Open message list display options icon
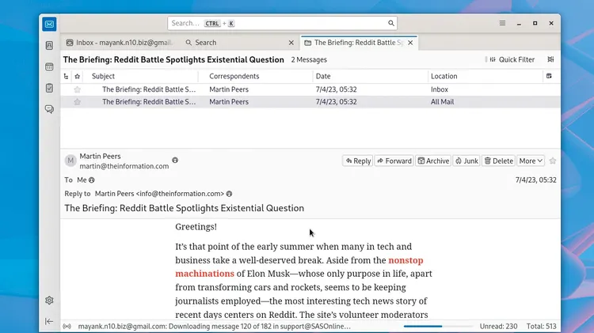The height and width of the screenshot is (333, 594). (550, 59)
